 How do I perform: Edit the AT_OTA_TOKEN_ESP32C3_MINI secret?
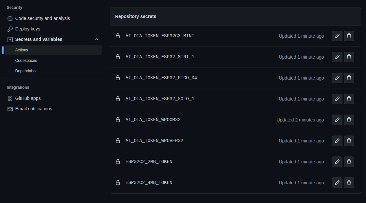pos(337,36)
